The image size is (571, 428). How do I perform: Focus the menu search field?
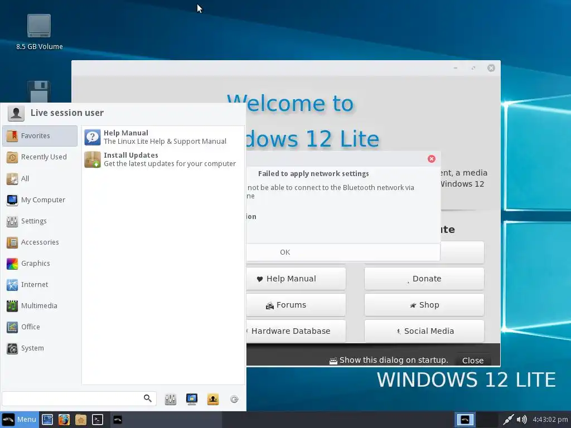[x=79, y=398]
